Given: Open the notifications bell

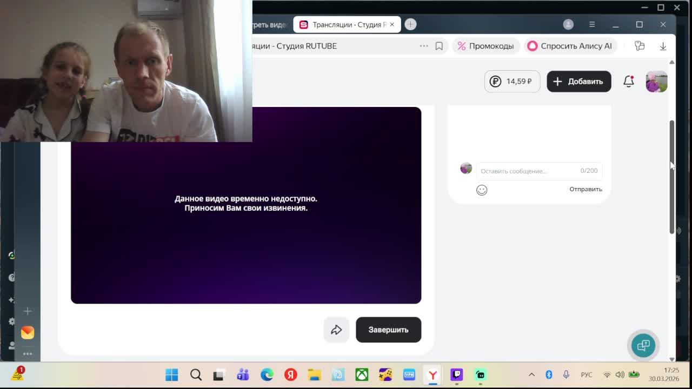Looking at the screenshot, I should 629,82.
